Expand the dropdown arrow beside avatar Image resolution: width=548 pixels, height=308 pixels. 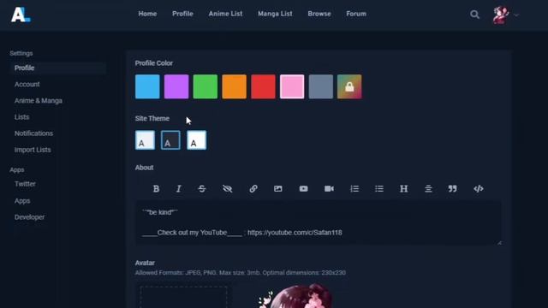[x=516, y=15]
